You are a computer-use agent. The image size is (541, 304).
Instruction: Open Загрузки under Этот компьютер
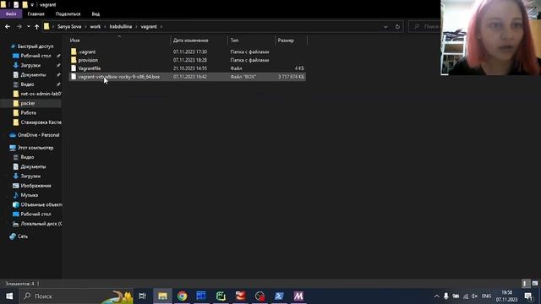pos(30,176)
